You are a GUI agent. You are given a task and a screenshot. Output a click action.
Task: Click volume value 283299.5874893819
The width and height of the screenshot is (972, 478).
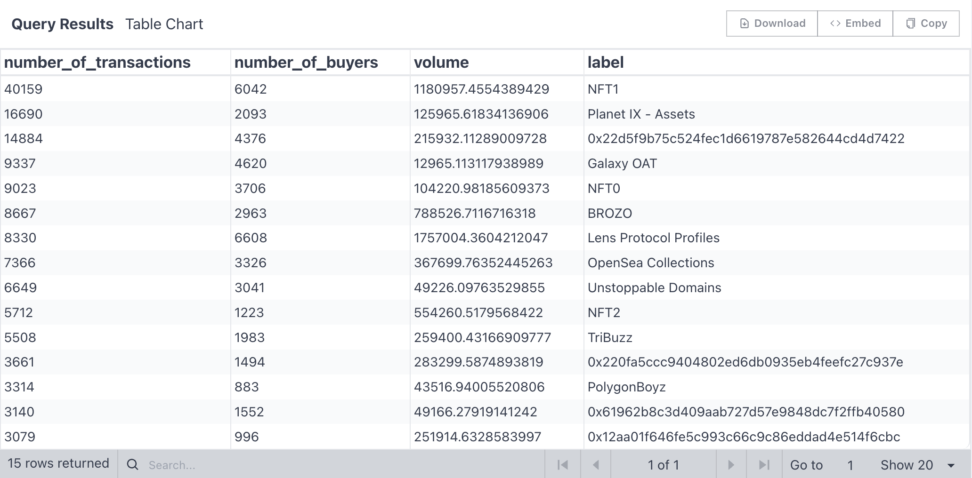(x=478, y=362)
